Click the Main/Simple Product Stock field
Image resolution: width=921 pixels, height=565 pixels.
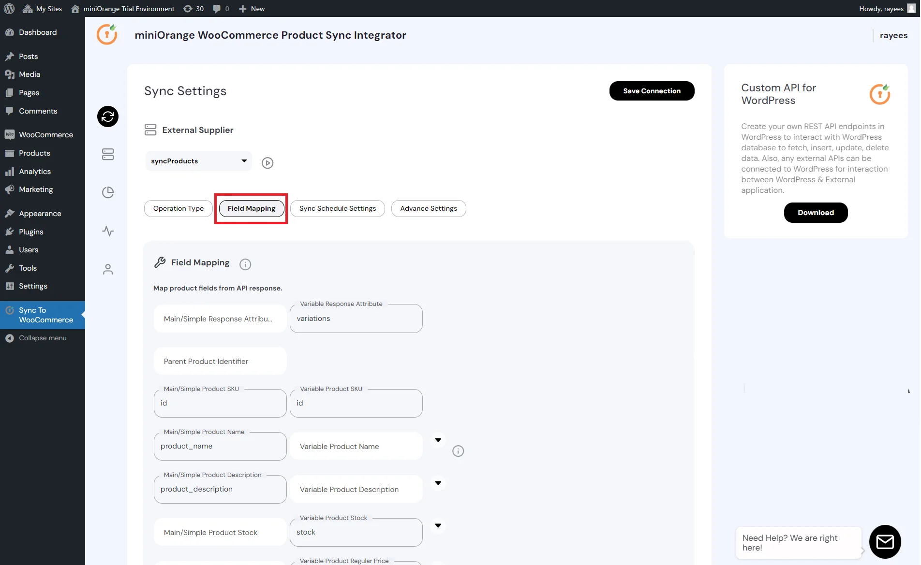pyautogui.click(x=220, y=532)
